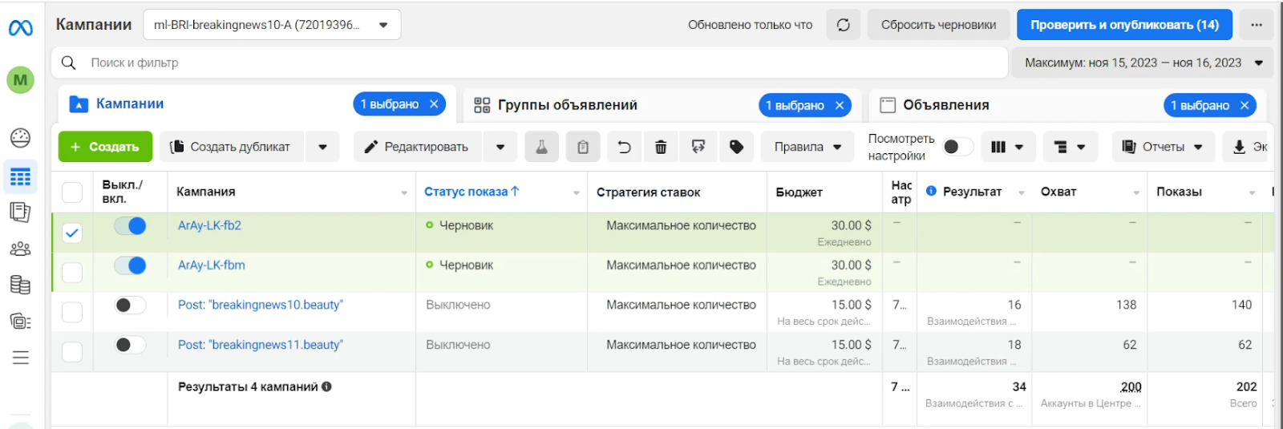The image size is (1283, 429).
Task: Click the info icon next to Результат
Action: (x=931, y=191)
